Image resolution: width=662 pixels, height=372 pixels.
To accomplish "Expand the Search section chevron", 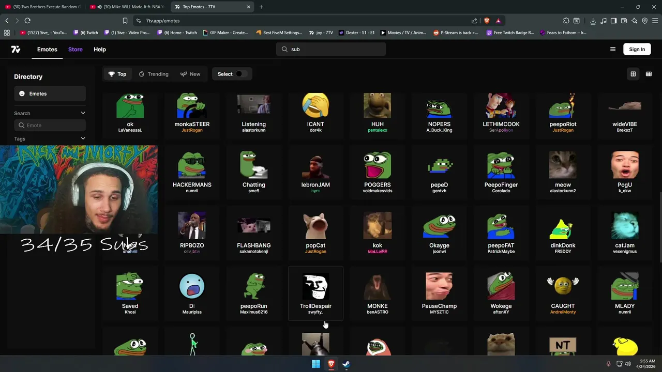I will coord(83,113).
